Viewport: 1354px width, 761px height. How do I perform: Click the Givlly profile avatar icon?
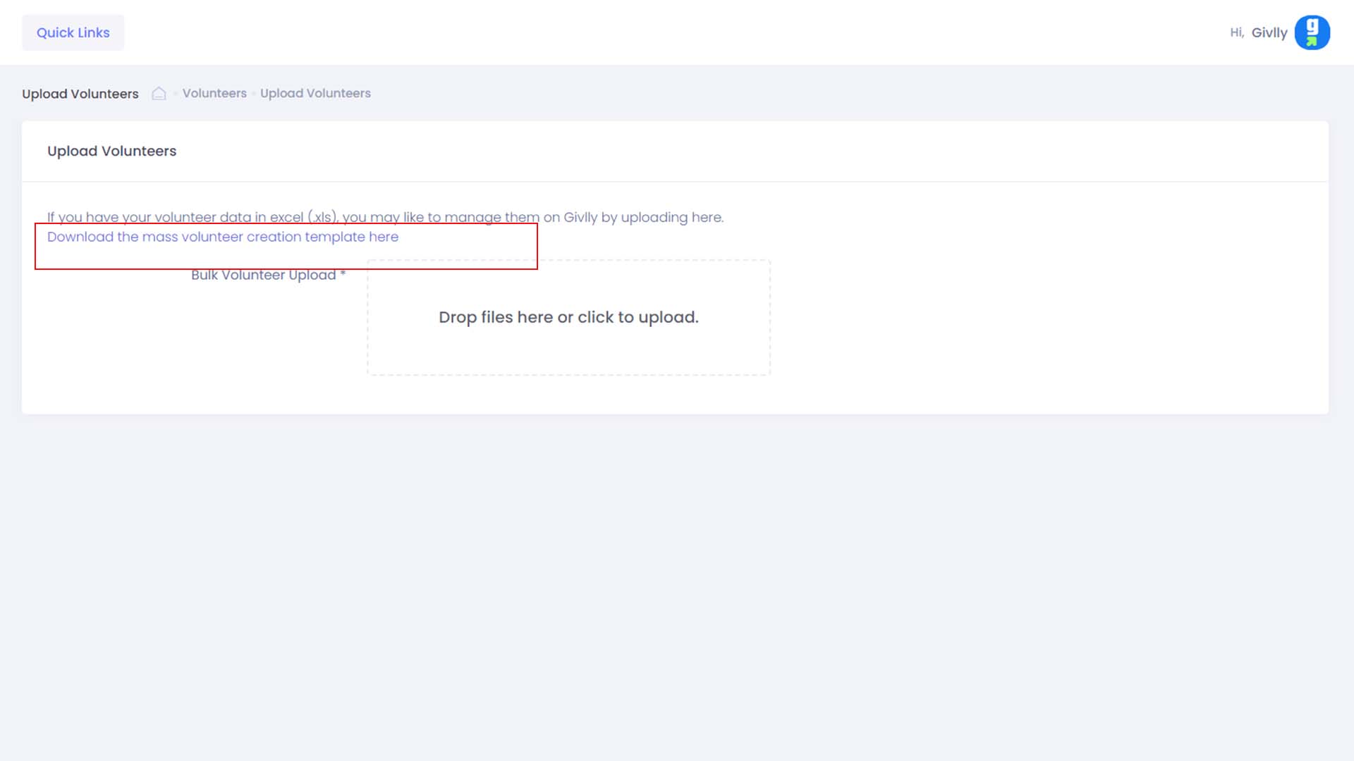click(1312, 32)
